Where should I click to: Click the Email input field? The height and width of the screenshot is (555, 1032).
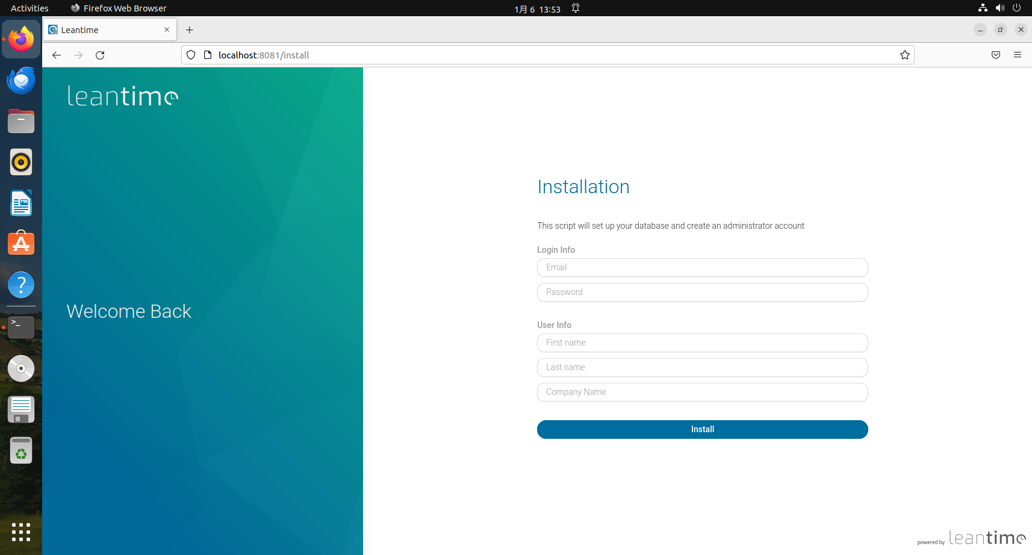[x=702, y=267]
